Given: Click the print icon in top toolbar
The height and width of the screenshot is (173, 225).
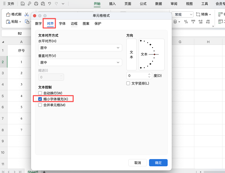Looking at the screenshot, I should pos(36,3).
